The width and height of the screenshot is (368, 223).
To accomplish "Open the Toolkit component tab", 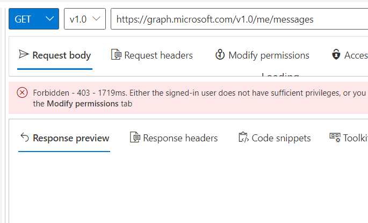I will coord(349,138).
